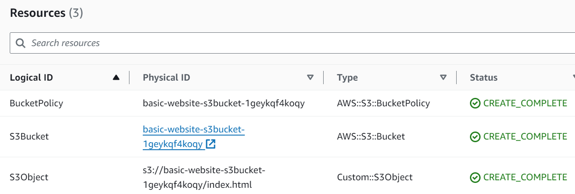
Task: Click the index.html S3 object physical ID
Action: [203, 177]
